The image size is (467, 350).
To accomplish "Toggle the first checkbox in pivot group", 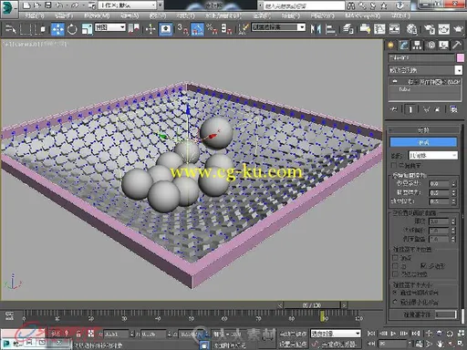I will (395, 258).
